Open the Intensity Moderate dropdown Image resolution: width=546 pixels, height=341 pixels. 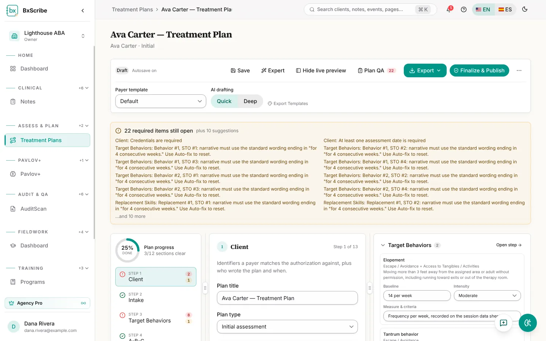(x=487, y=296)
